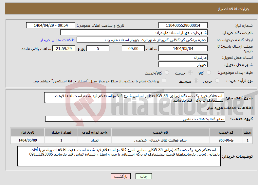Click the delivery province field مازندران
The height and width of the screenshot is (185, 258).
click(x=183, y=57)
